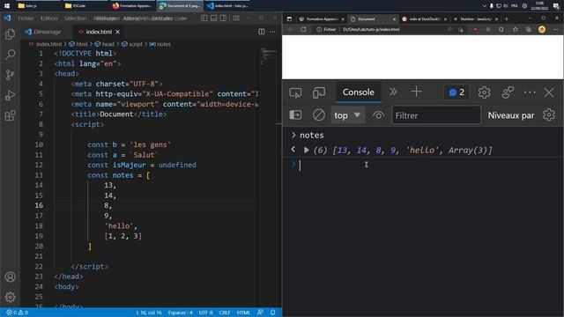This screenshot has width=564, height=317.
Task: Open the Search view in VS Code
Action: (x=10, y=55)
